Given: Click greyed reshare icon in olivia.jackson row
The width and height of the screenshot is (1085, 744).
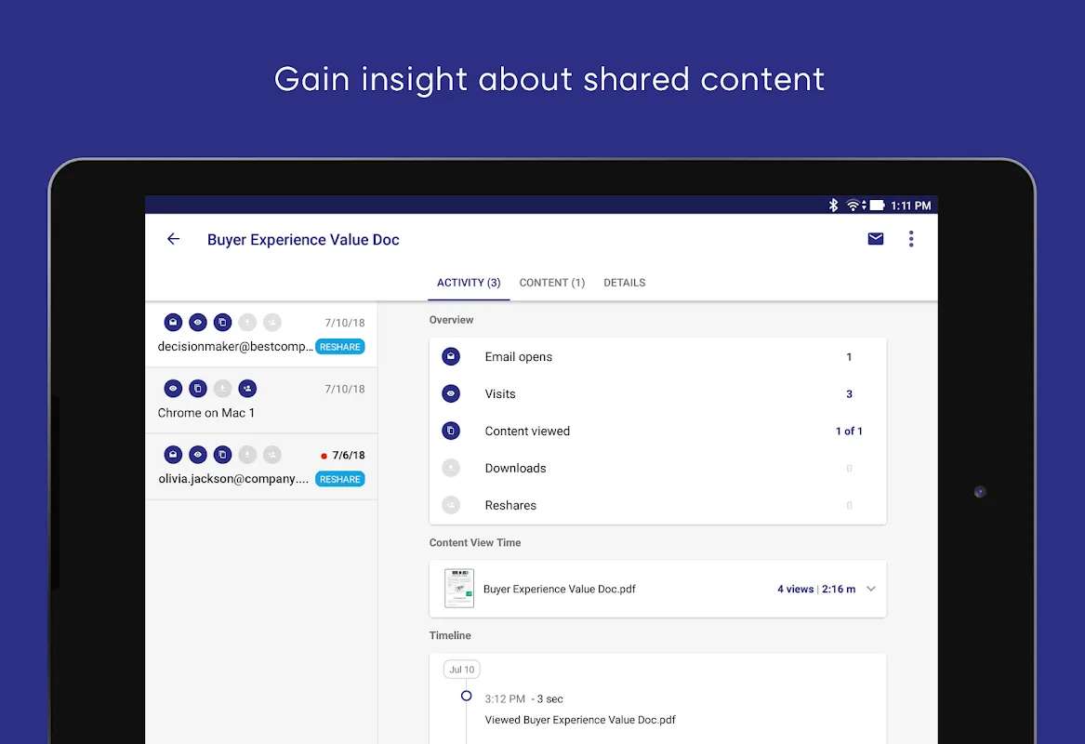Looking at the screenshot, I should (271, 455).
